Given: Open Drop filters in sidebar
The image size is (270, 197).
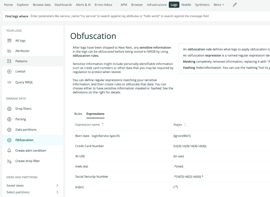Looking at the screenshot, I should 23,109.
